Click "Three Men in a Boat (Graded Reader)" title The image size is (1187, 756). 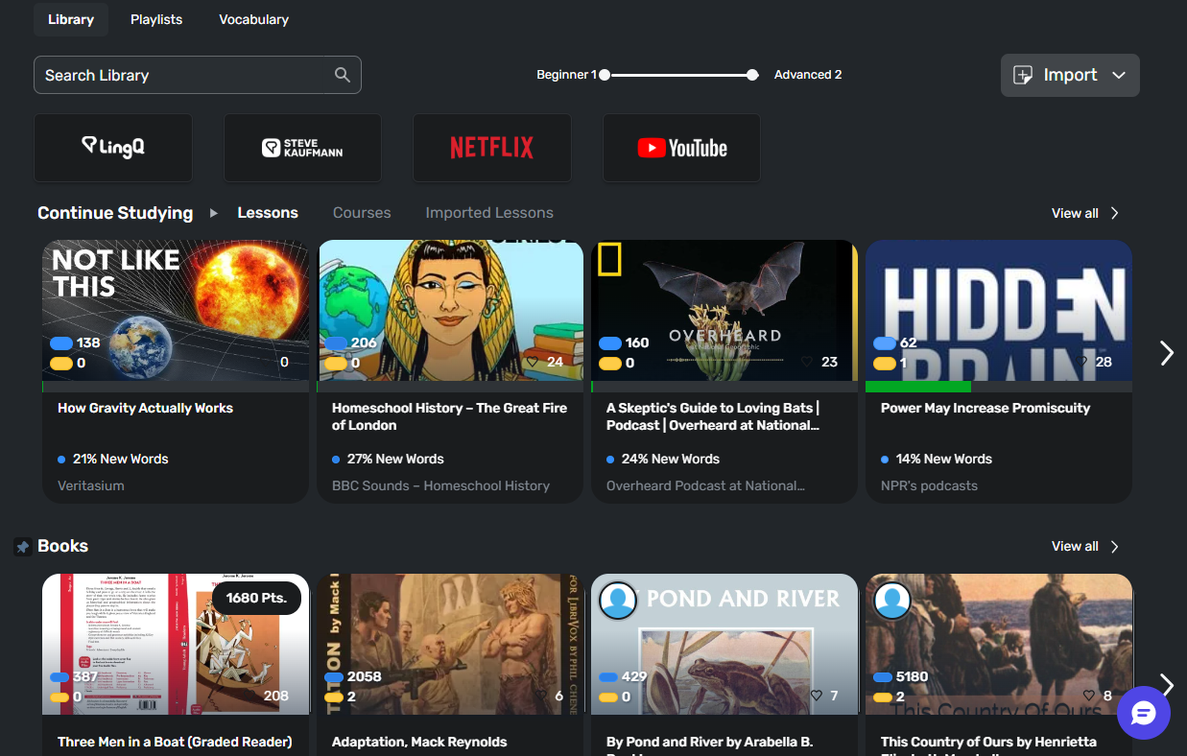coord(175,742)
